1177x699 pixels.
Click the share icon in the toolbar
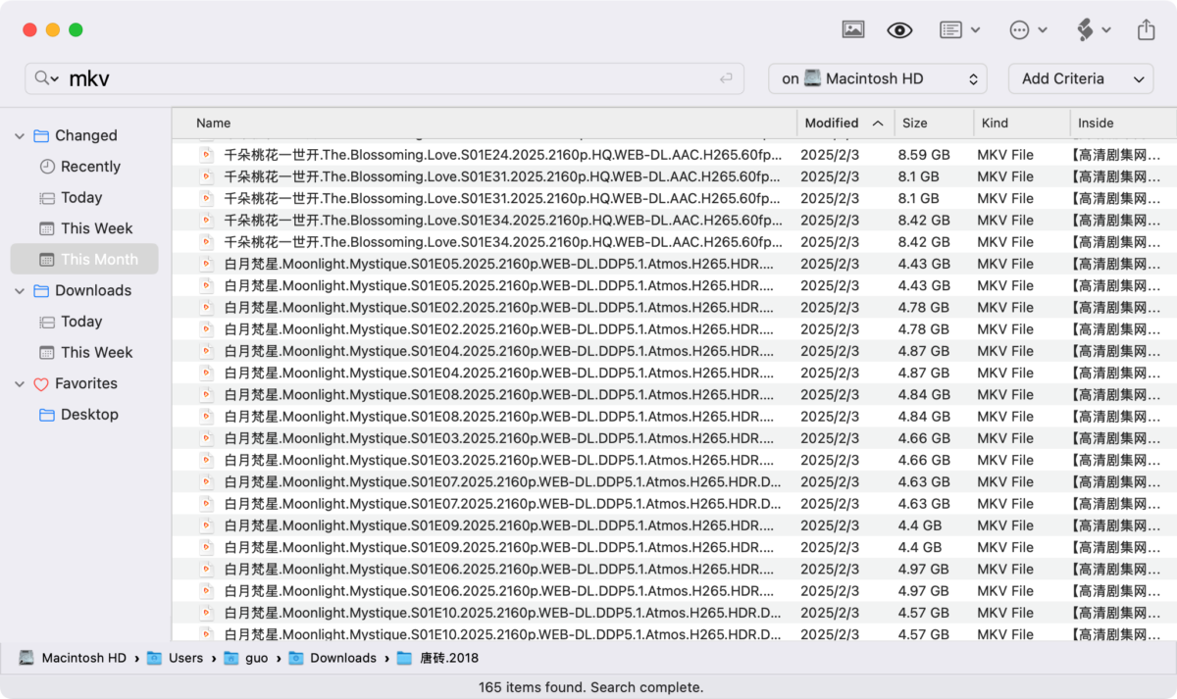pyautogui.click(x=1147, y=30)
